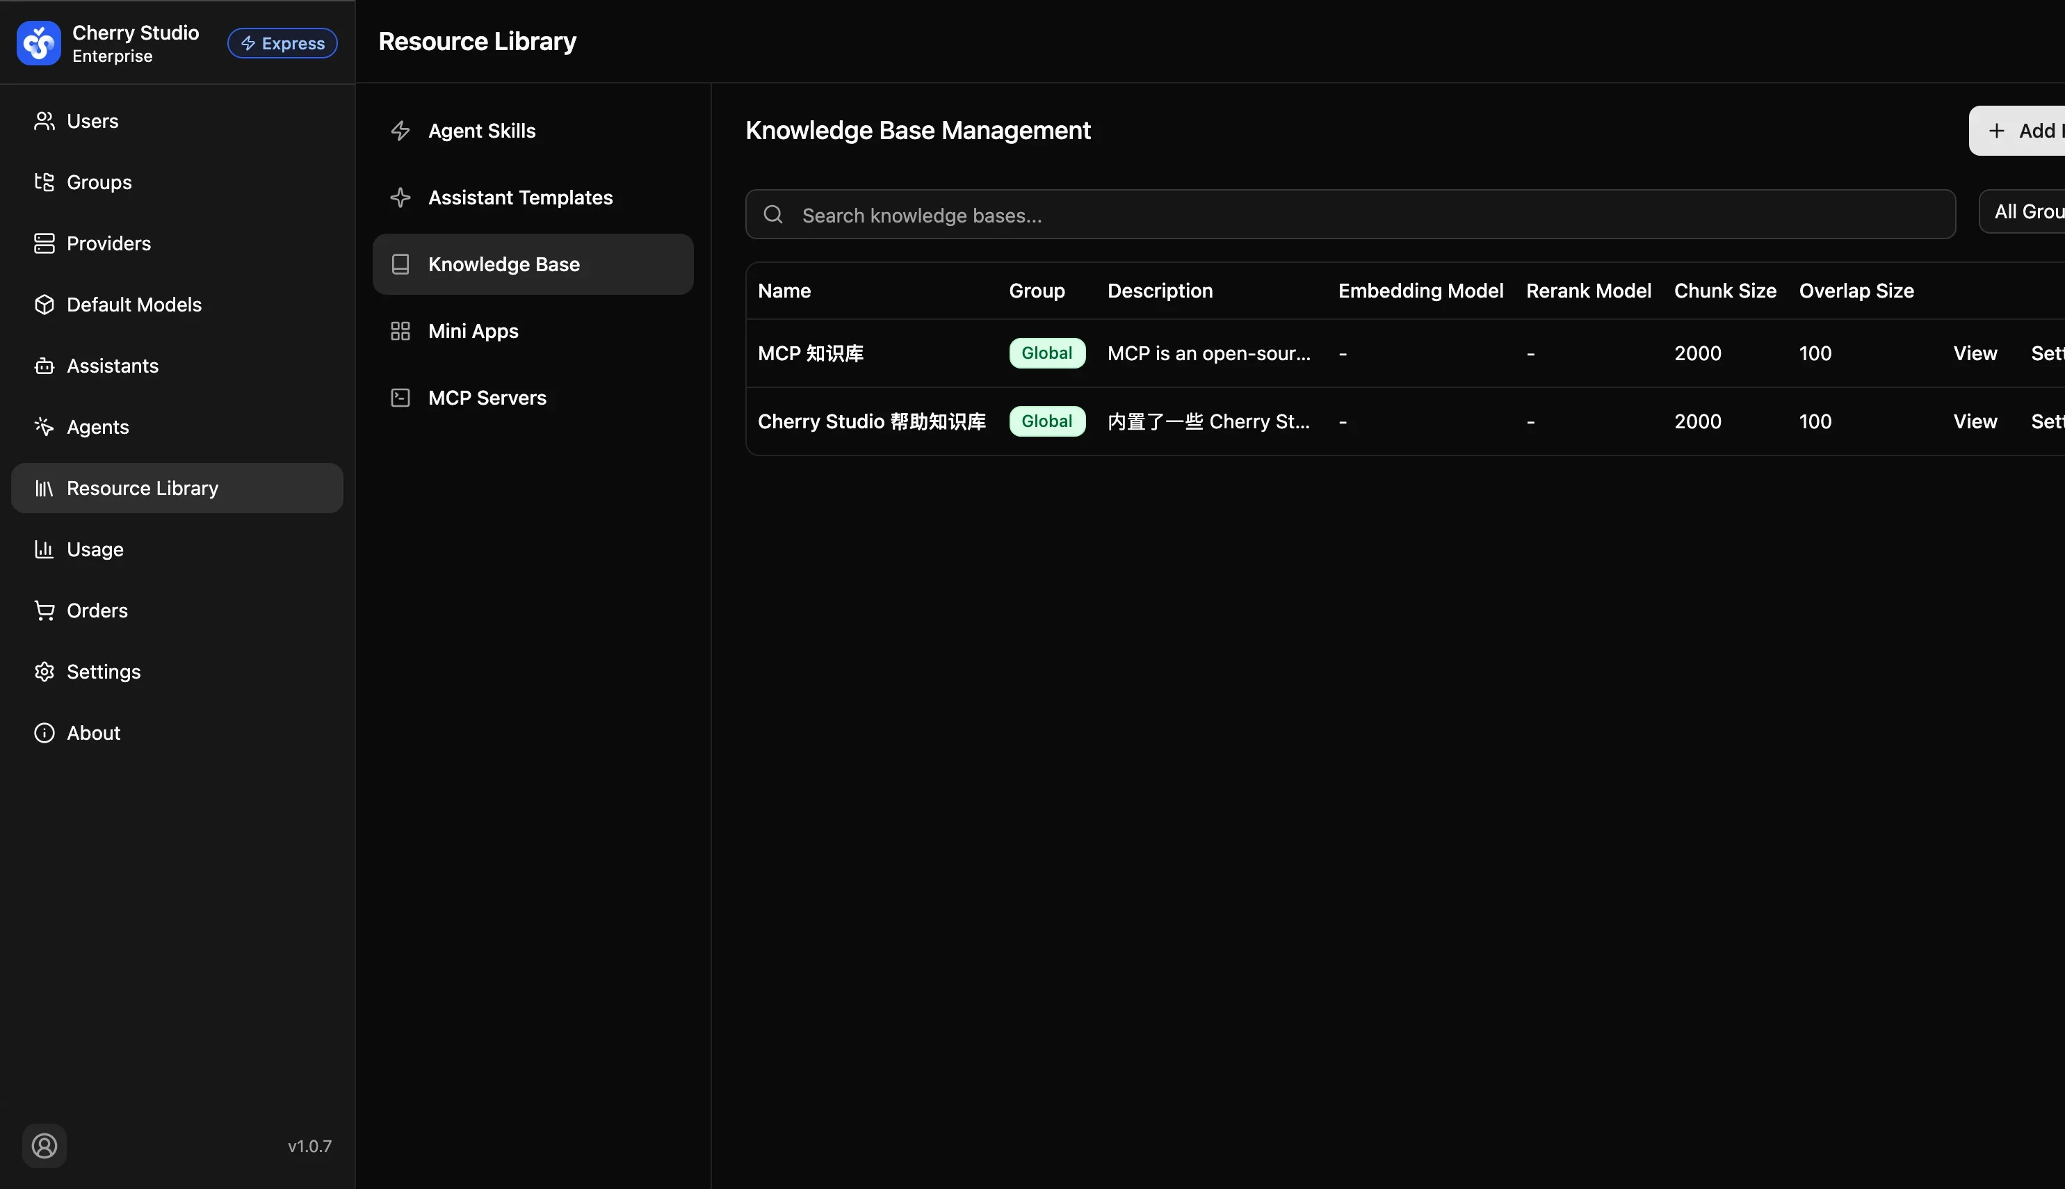The width and height of the screenshot is (2065, 1189).
Task: Open settings for Cherry Studio 帮助知识库
Action: (2048, 421)
